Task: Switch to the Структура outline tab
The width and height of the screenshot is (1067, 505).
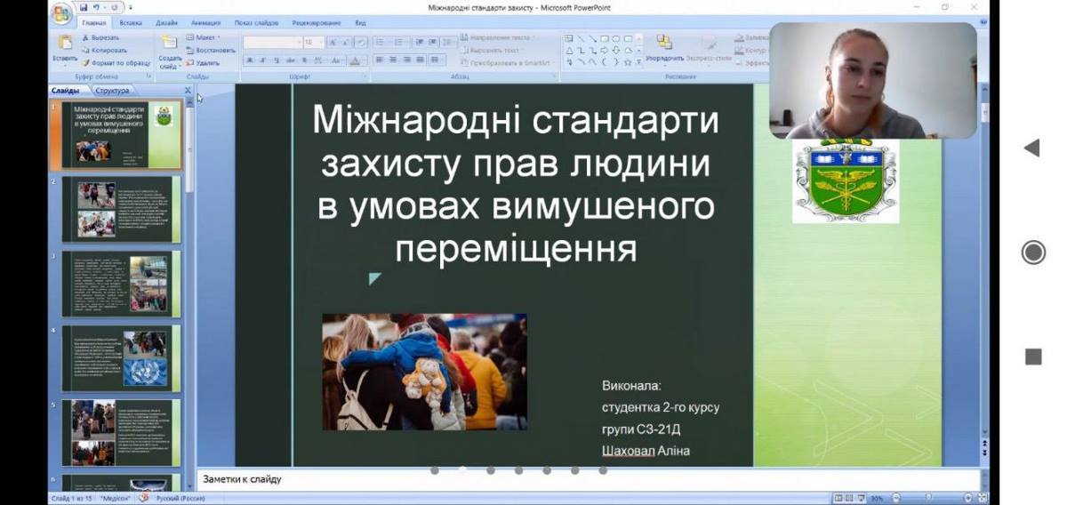Action: [x=112, y=91]
